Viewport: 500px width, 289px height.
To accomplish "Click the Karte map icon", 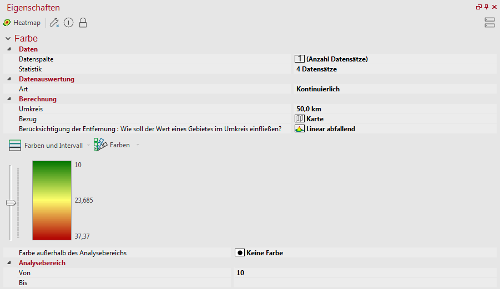I will pyautogui.click(x=300, y=118).
